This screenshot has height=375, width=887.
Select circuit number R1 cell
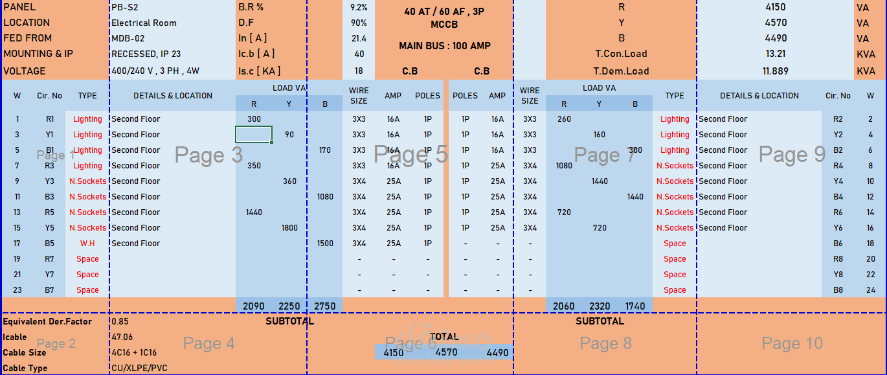[50, 119]
